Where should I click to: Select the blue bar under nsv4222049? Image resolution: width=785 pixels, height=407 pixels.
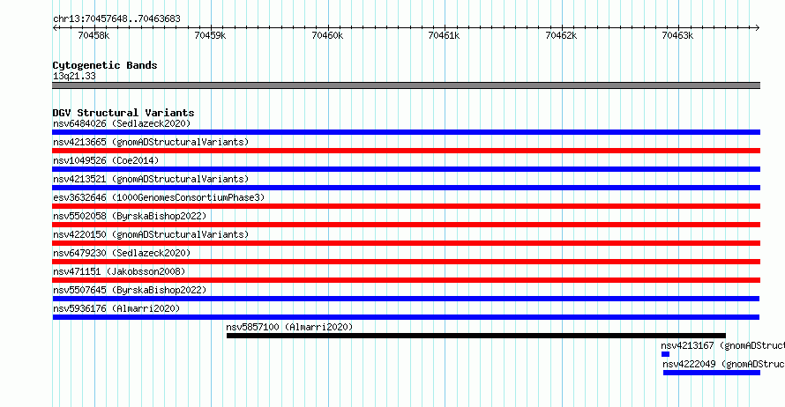pos(712,373)
